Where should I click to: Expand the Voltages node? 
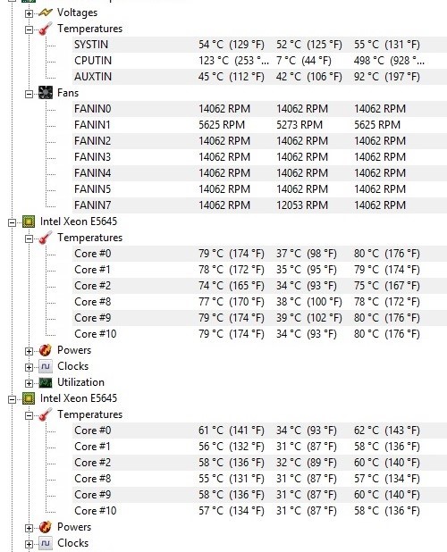29,13
